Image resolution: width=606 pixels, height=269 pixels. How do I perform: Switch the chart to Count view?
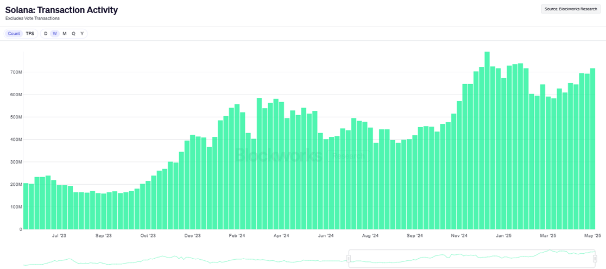[x=14, y=34]
